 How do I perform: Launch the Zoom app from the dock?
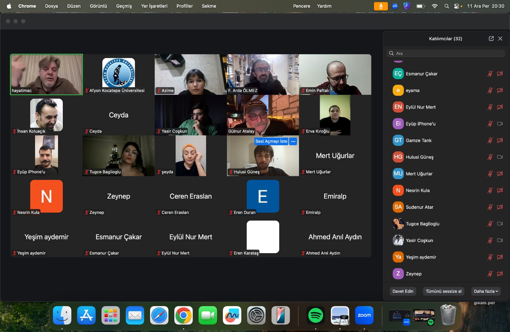coord(364,315)
